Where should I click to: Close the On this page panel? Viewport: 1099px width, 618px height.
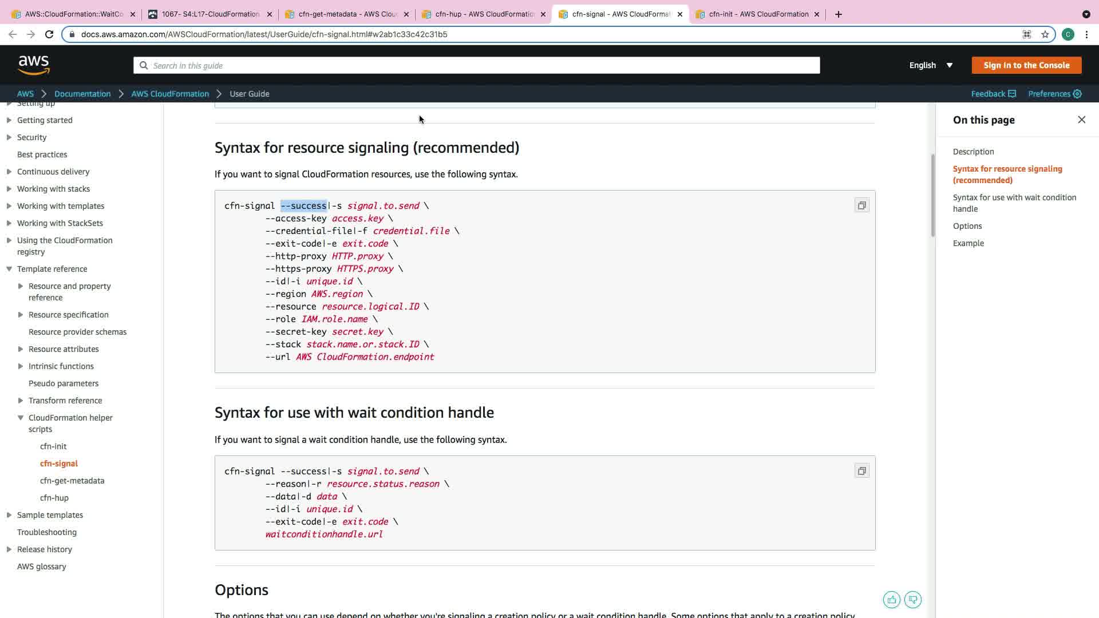1081,120
